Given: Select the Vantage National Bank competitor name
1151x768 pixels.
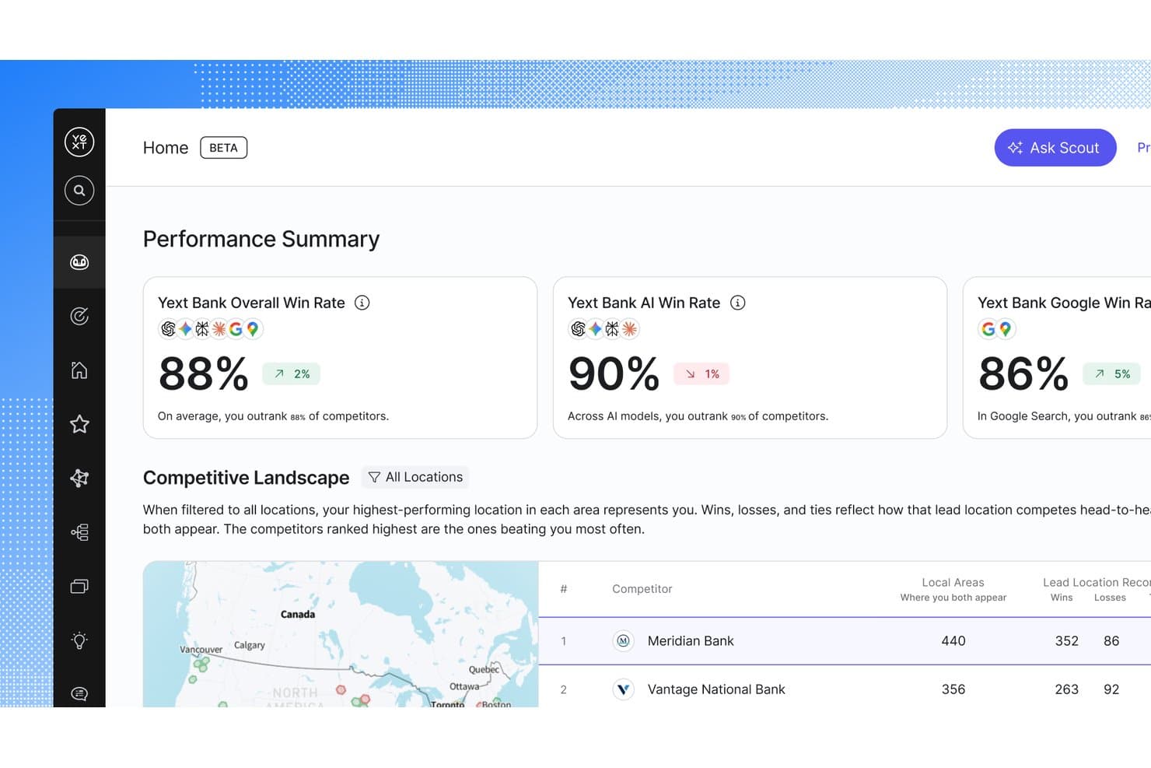Looking at the screenshot, I should (x=716, y=689).
